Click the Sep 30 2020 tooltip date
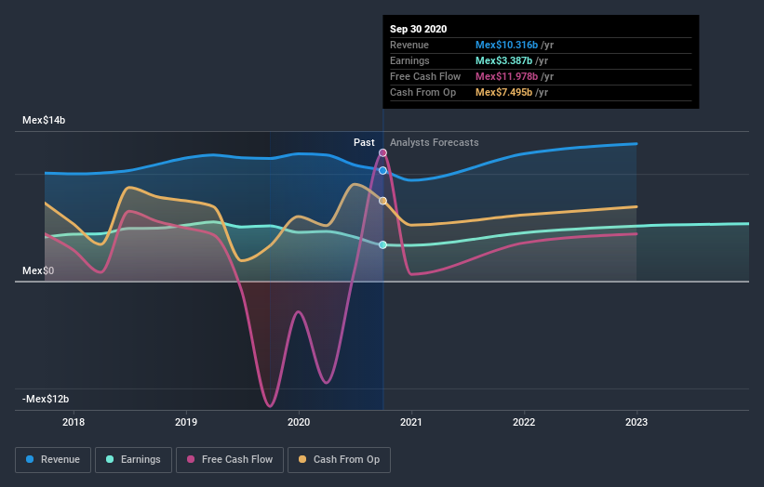The height and width of the screenshot is (487, 764). tap(418, 29)
